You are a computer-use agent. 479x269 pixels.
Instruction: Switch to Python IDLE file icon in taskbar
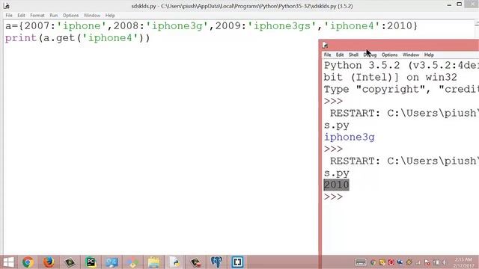coord(174,262)
